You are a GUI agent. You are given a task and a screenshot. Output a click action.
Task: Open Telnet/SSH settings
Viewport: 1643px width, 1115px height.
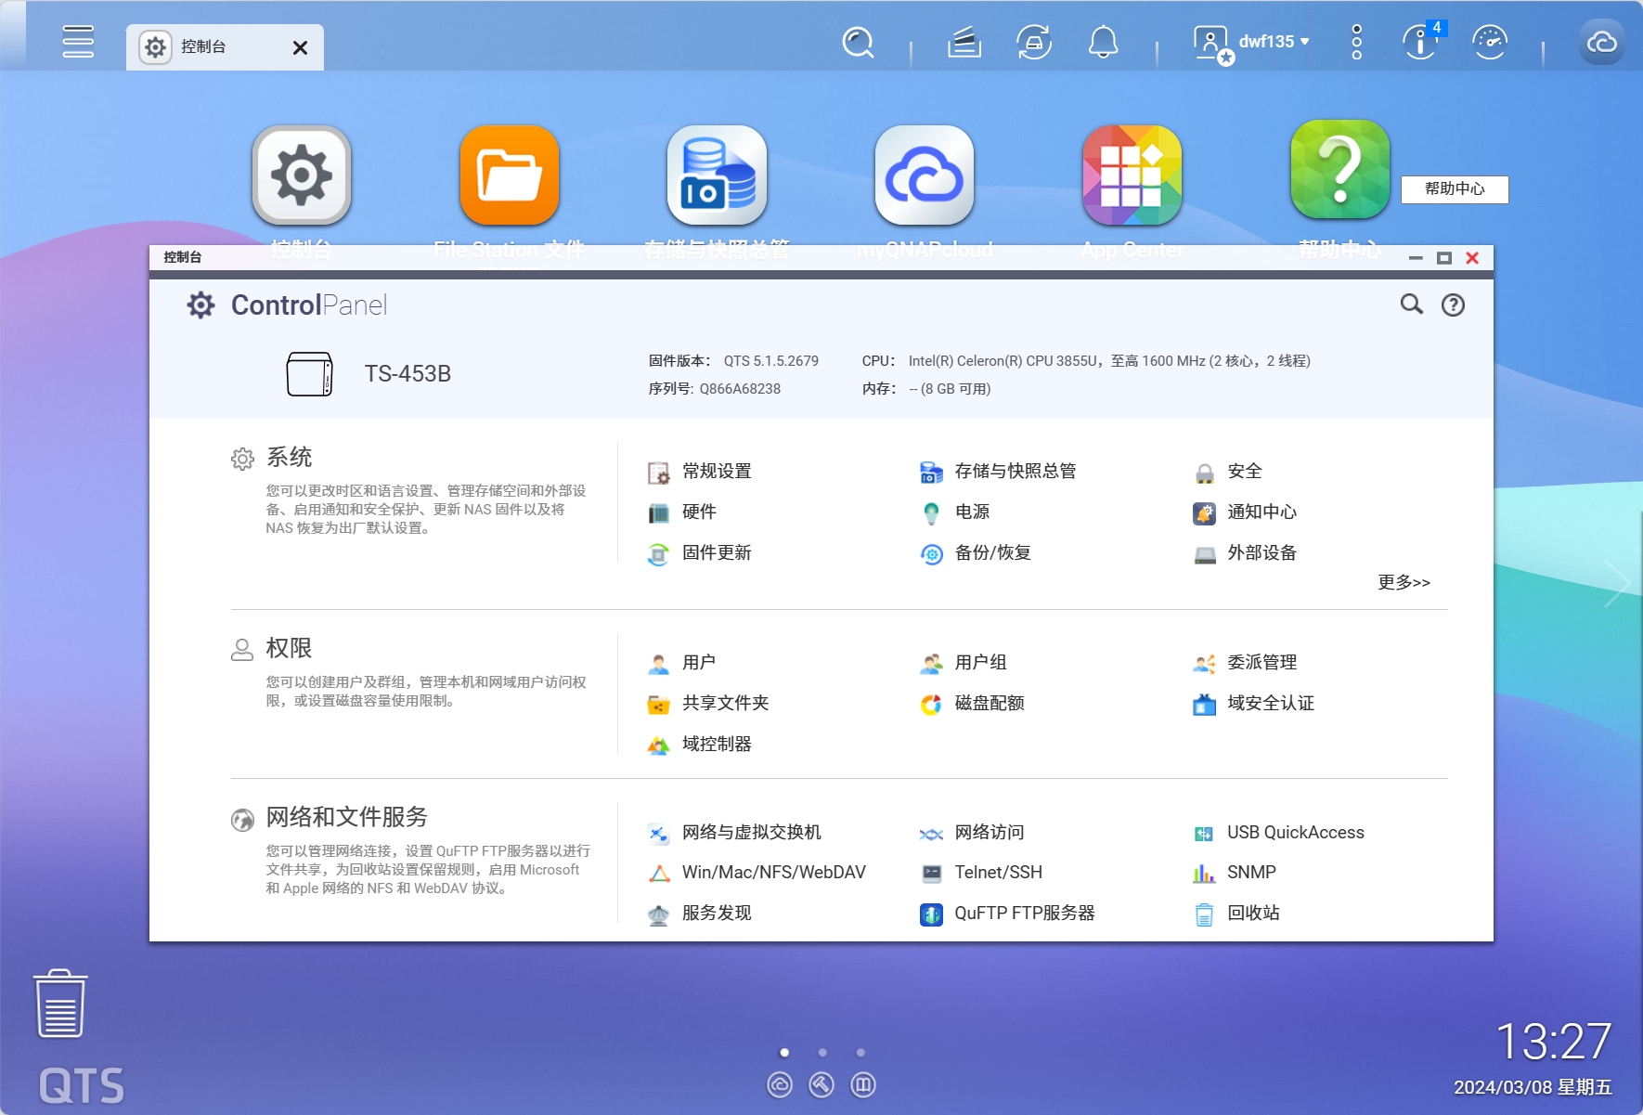[x=981, y=873]
